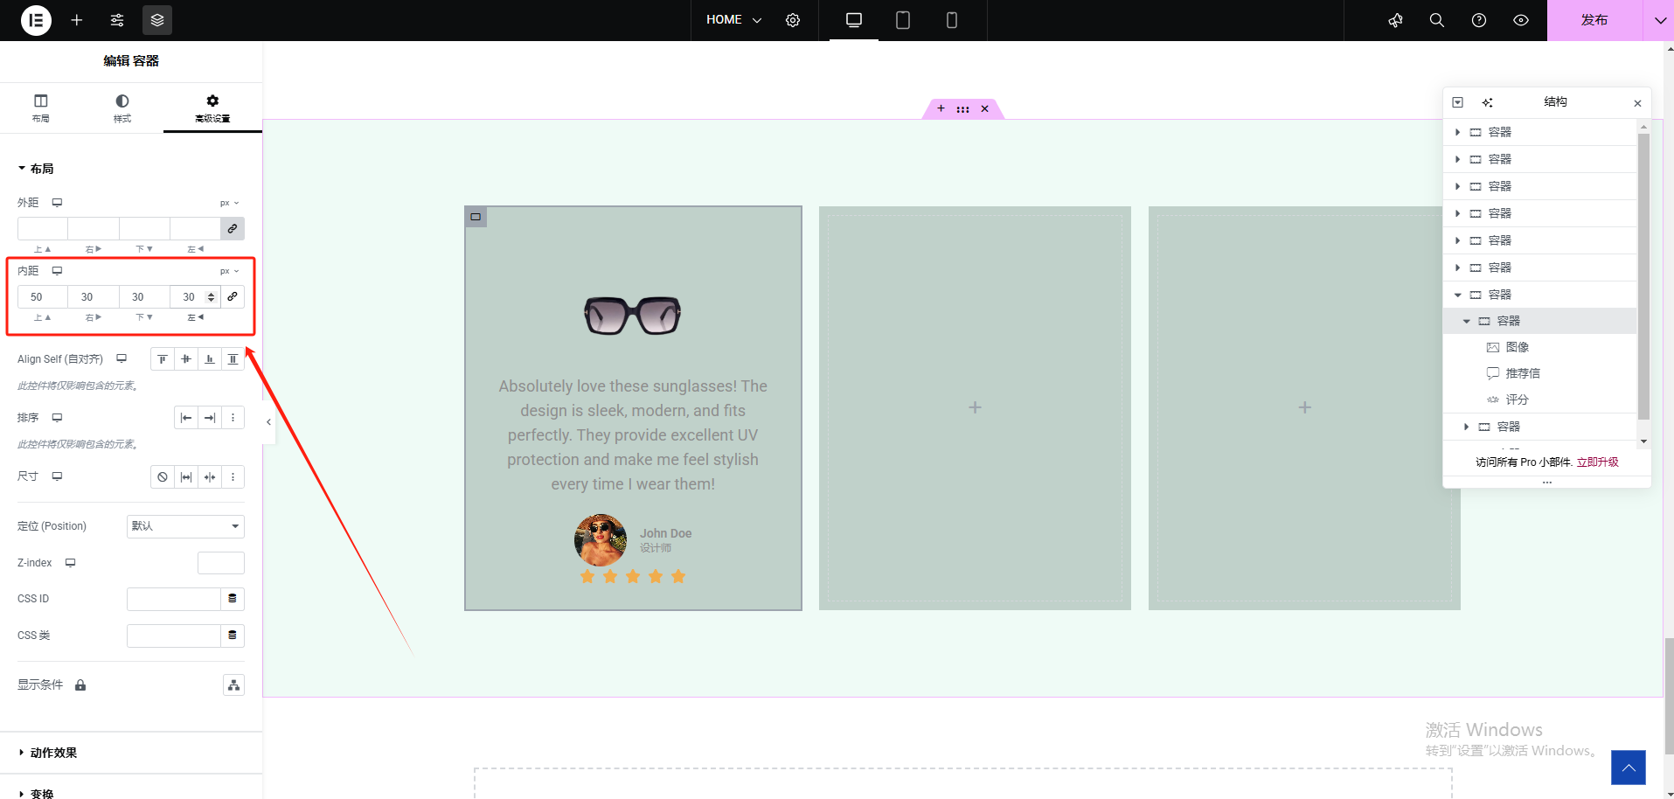
Task: Open site settings sliders icon
Action: pos(117,20)
